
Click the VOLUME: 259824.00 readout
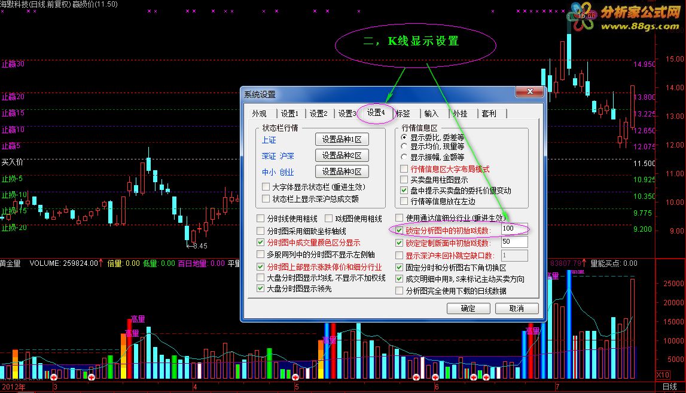point(64,263)
